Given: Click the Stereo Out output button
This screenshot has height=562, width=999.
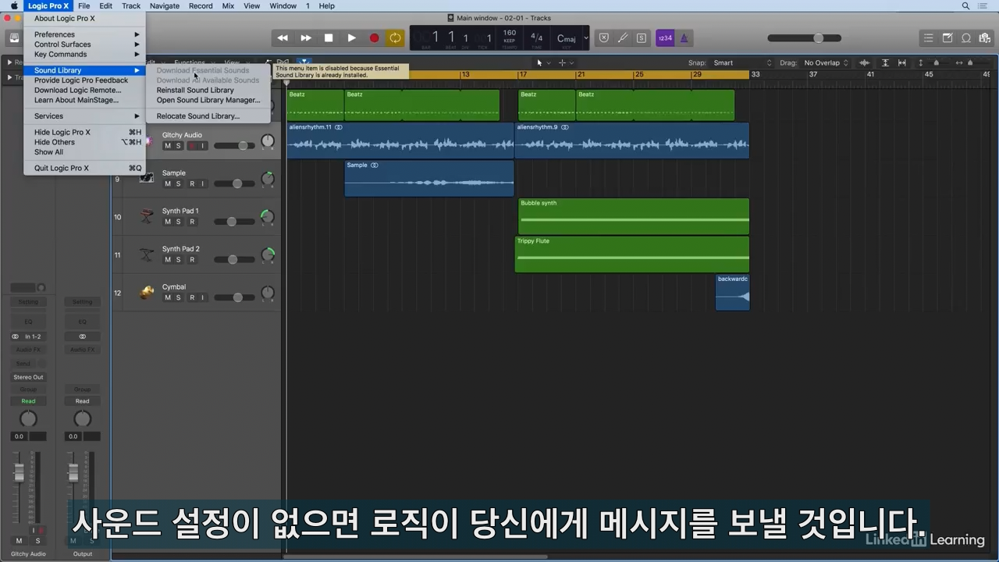Looking at the screenshot, I should point(28,377).
